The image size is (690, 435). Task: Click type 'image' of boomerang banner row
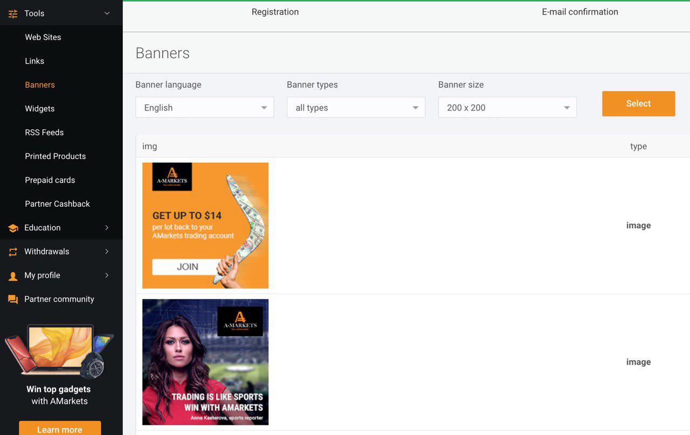(638, 226)
